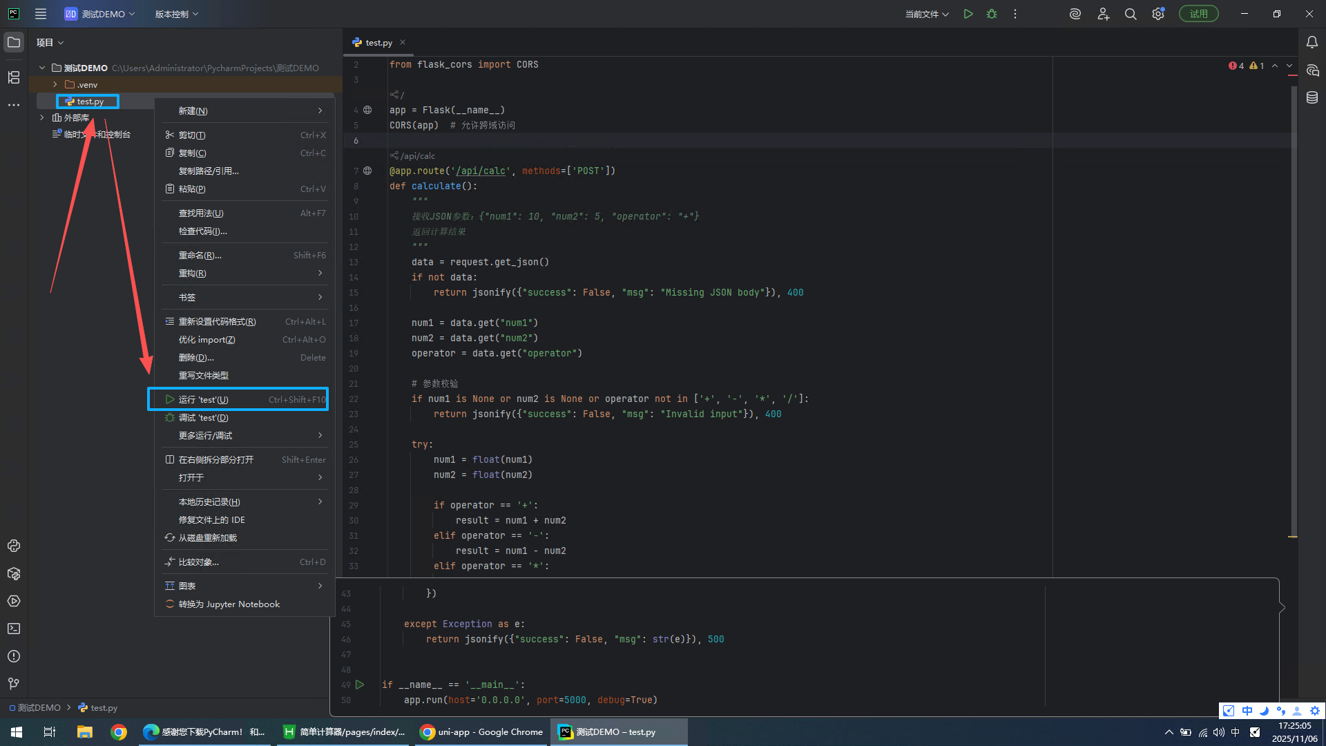The image size is (1326, 746).
Task: Open the Terminal tool window
Action: 14,629
